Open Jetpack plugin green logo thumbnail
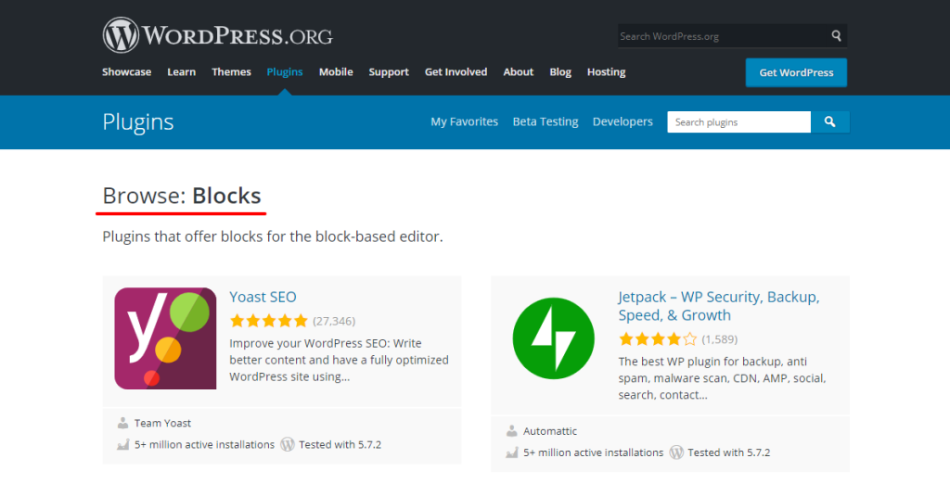This screenshot has height=484, width=950. 553,338
